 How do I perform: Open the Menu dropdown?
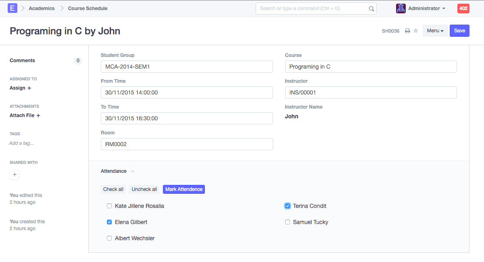click(435, 31)
